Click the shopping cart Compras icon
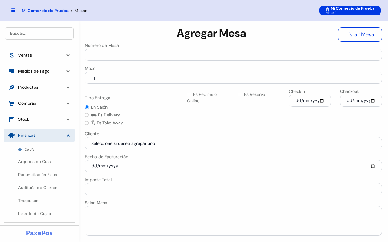This screenshot has width=388, height=242. pyautogui.click(x=12, y=103)
